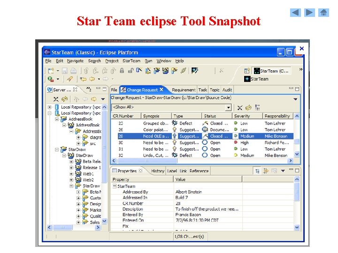The width and height of the screenshot is (338, 253).
Task: Click the Grouped ob... synopsis cell
Action: pos(156,123)
